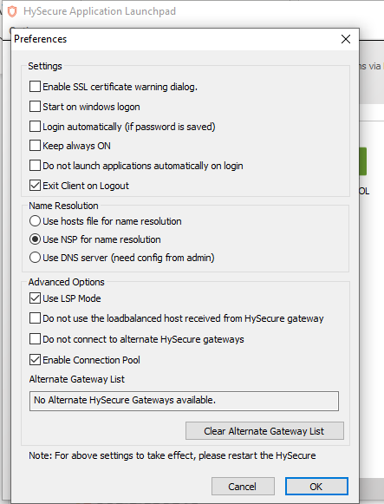Click the HySecure shield logo icon

(x=12, y=11)
